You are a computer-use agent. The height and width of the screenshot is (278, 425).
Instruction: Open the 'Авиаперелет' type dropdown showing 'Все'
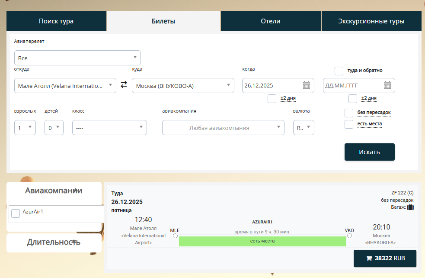pos(77,58)
